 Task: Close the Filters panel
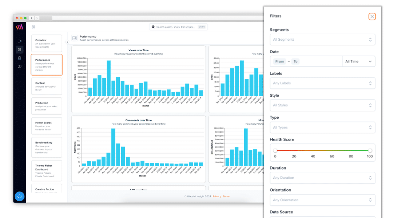pos(372,16)
